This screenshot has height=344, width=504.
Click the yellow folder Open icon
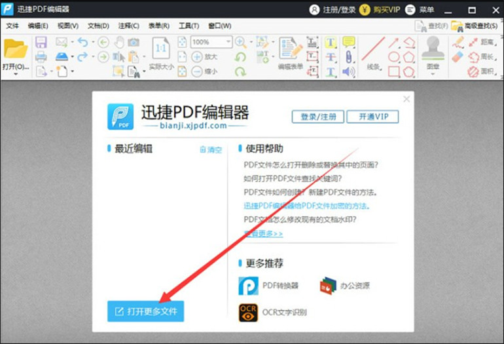tap(16, 49)
